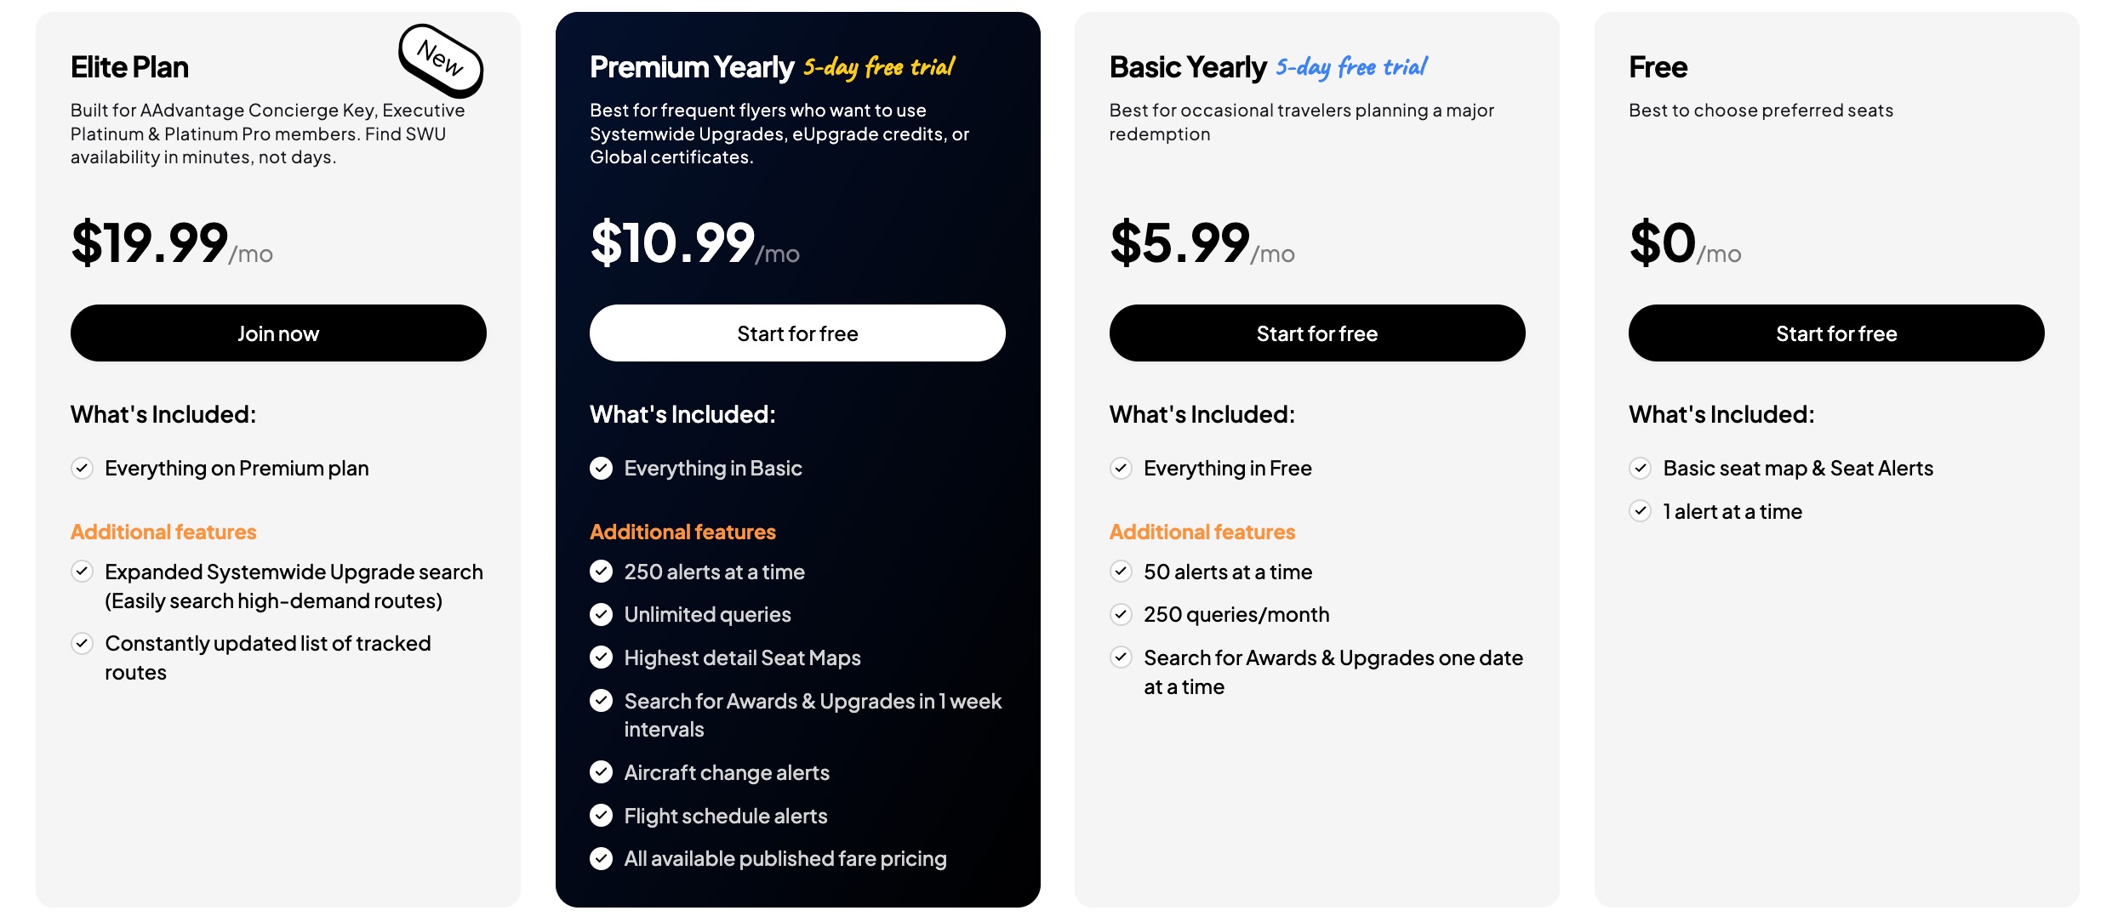Click the checkmark next to "Flight schedule alerts"
Viewport: 2112px width, 922px height.
602,815
